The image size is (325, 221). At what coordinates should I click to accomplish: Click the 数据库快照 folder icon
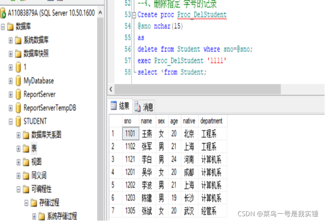point(18,54)
